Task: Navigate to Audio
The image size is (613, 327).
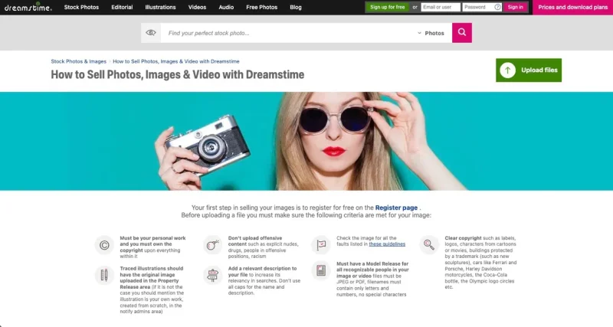Action: click(x=226, y=7)
